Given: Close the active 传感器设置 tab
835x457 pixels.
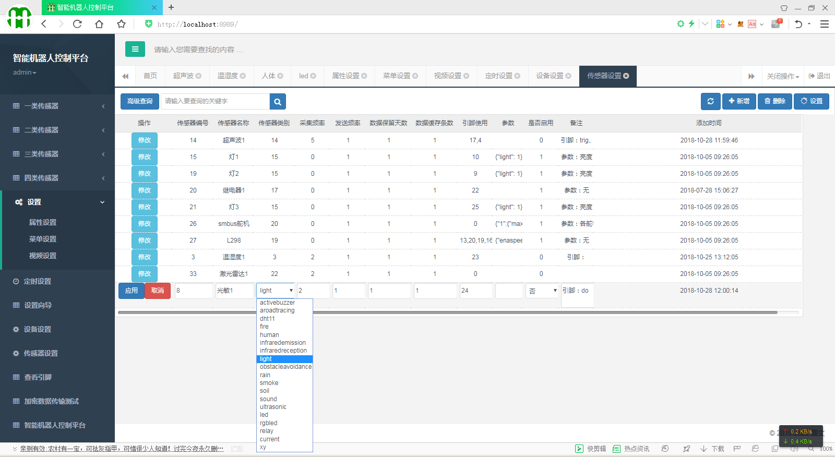Looking at the screenshot, I should click(x=626, y=76).
